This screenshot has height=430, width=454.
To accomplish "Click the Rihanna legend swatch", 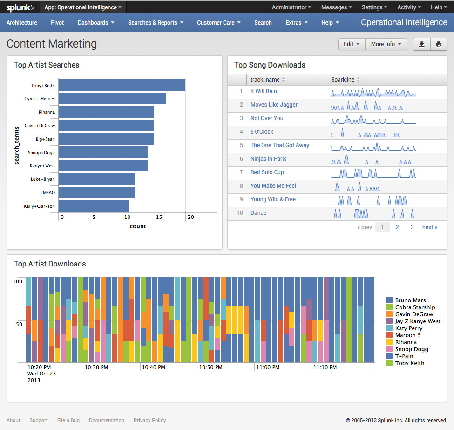I will (x=389, y=342).
